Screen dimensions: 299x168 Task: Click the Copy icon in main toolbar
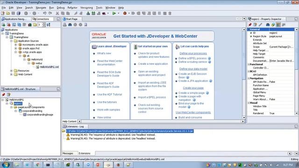(63, 14)
